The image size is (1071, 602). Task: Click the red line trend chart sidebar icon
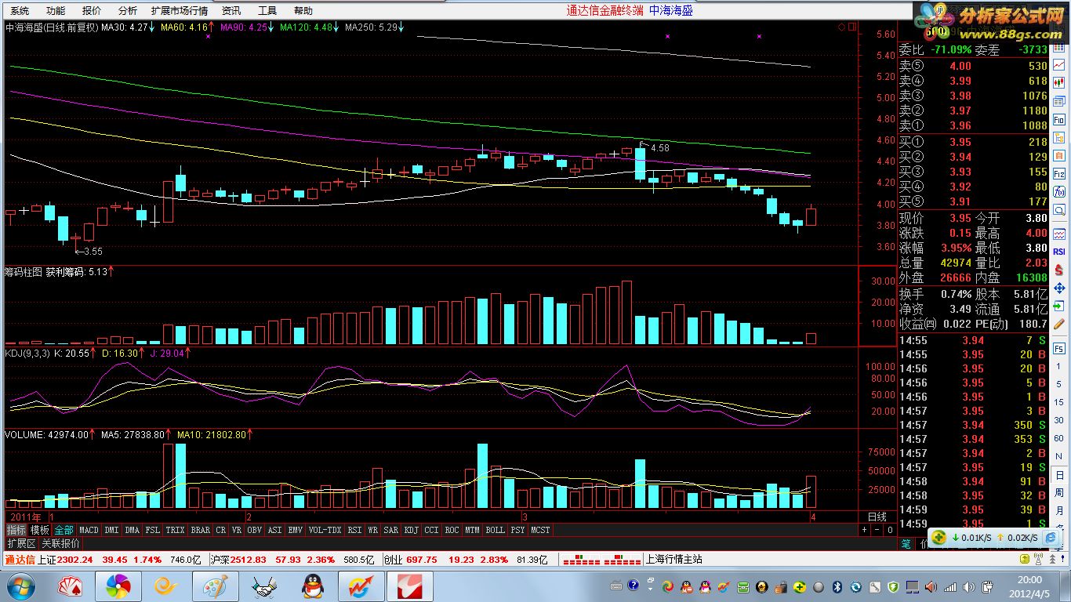[x=1059, y=64]
